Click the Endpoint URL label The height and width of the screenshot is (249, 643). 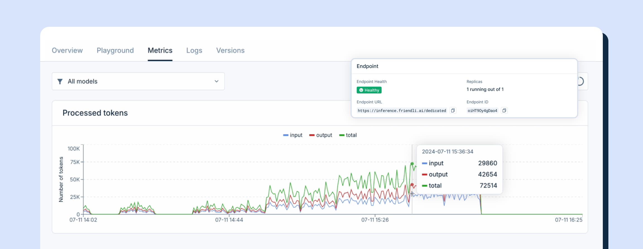coord(369,102)
